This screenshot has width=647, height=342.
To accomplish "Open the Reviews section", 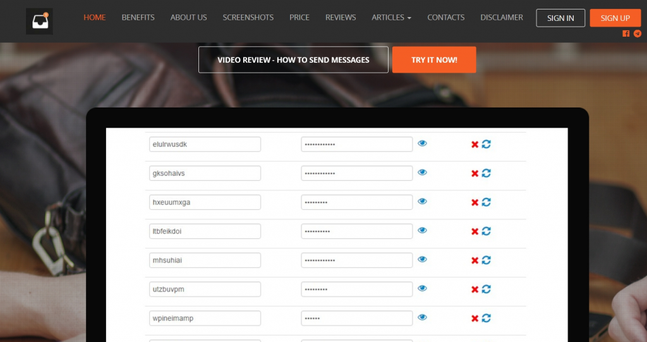I will click(341, 17).
